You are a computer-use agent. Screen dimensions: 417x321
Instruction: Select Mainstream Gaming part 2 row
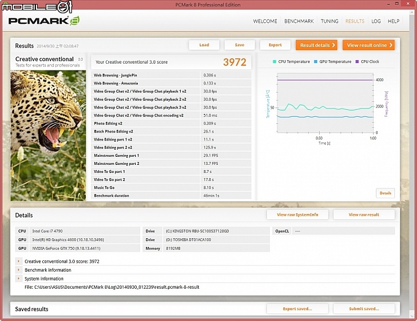click(171, 163)
